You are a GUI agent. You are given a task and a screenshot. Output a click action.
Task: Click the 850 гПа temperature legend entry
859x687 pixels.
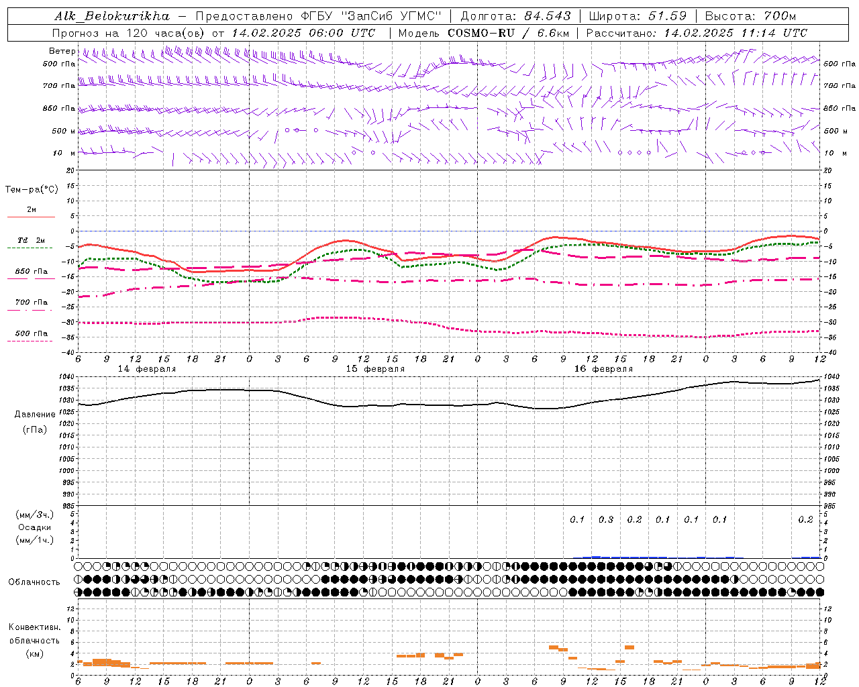coord(31,272)
